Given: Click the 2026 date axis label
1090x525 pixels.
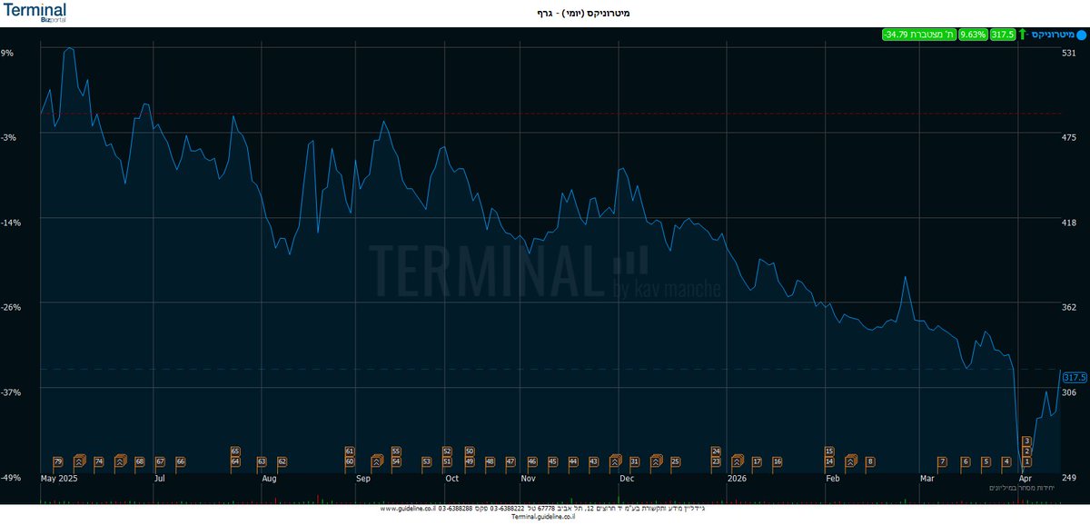Looking at the screenshot, I should tap(737, 477).
